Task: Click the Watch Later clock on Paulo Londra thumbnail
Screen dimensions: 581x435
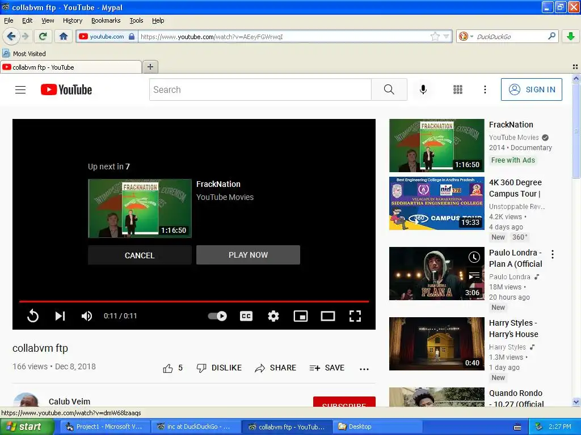Action: tap(474, 257)
